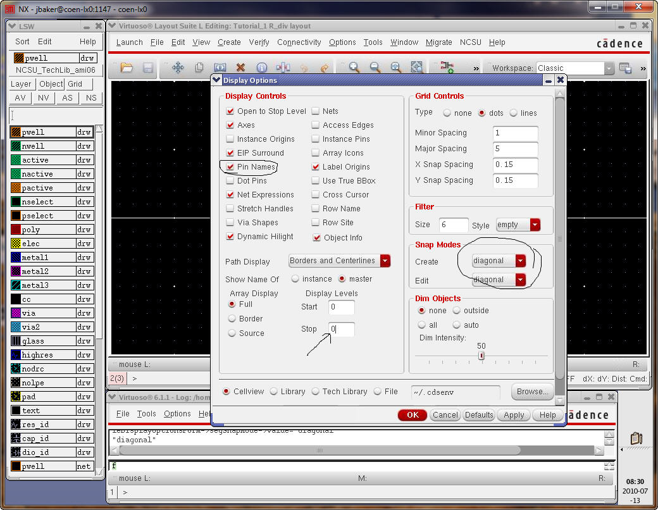
Task: Click the OK button in Display Options
Action: 413,415
